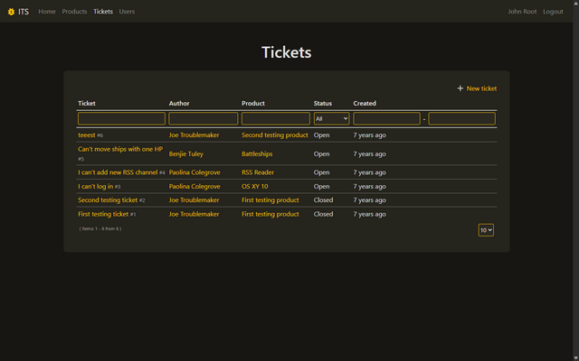Image resolution: width=579 pixels, height=361 pixels.
Task: Click '7 years ago' in the Battleships row
Action: 370,154
